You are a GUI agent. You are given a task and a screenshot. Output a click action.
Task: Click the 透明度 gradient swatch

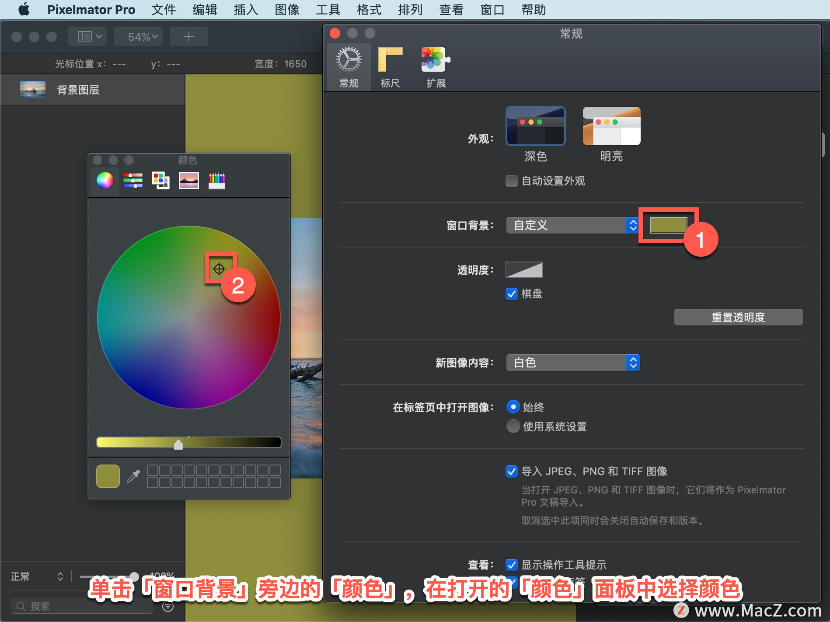tap(524, 270)
